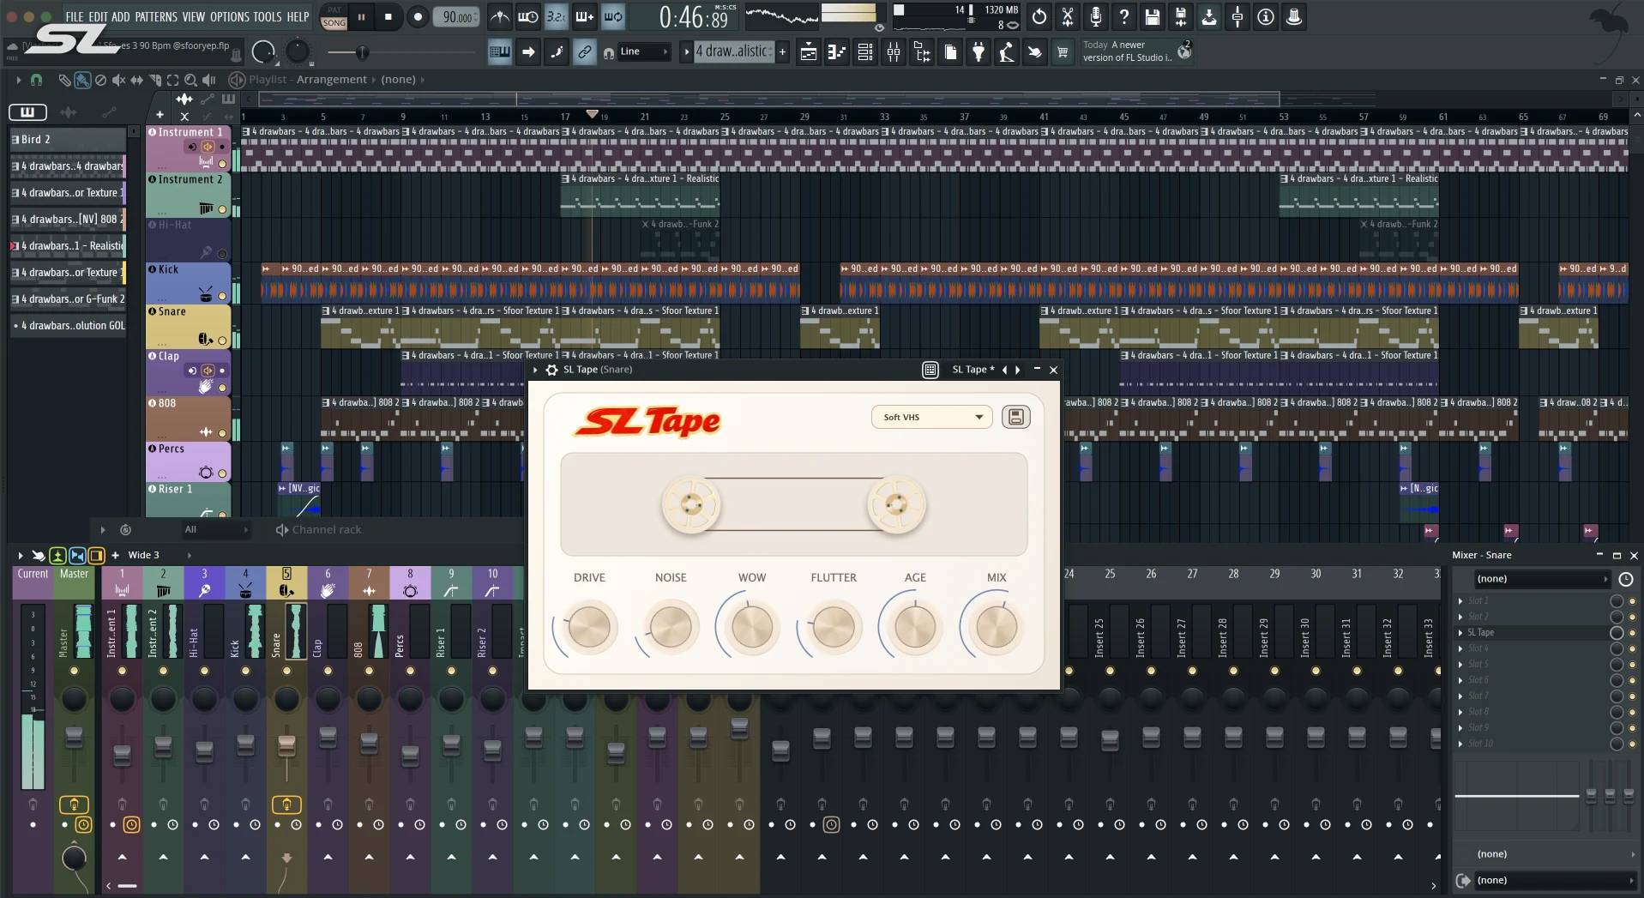The width and height of the screenshot is (1644, 898).
Task: Open the OPTIONS menu
Action: 230,16
